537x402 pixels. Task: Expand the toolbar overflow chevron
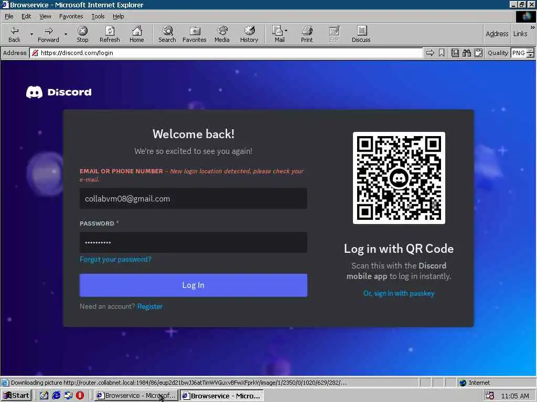pos(533,27)
